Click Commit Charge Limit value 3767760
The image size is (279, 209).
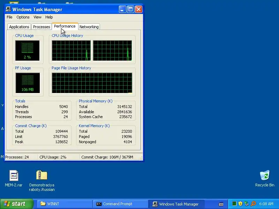coord(60,137)
